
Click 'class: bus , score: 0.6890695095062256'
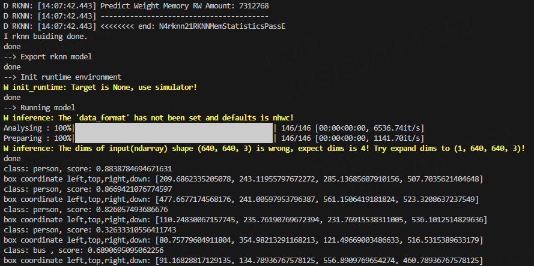(x=83, y=250)
